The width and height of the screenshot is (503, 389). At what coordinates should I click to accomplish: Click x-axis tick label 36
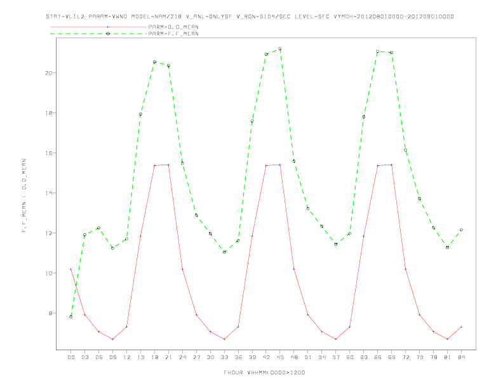click(238, 357)
